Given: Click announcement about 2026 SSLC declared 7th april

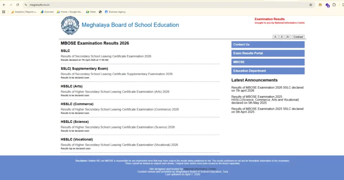Looking at the screenshot, I should coord(267,89).
